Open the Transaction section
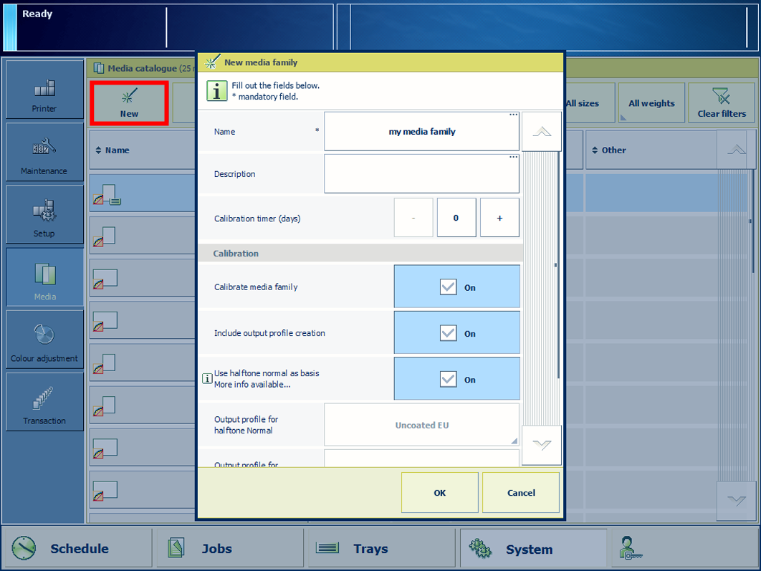The width and height of the screenshot is (761, 571). coord(44,402)
